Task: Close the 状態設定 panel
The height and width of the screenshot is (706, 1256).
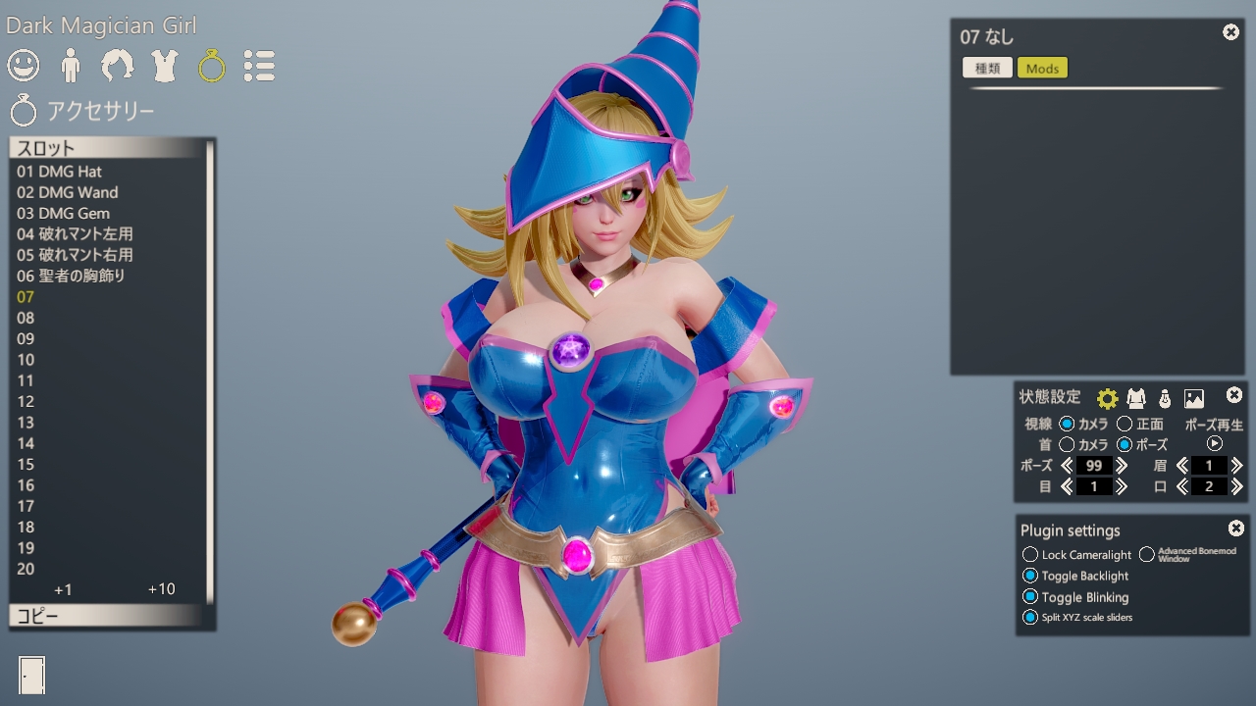Action: tap(1234, 395)
